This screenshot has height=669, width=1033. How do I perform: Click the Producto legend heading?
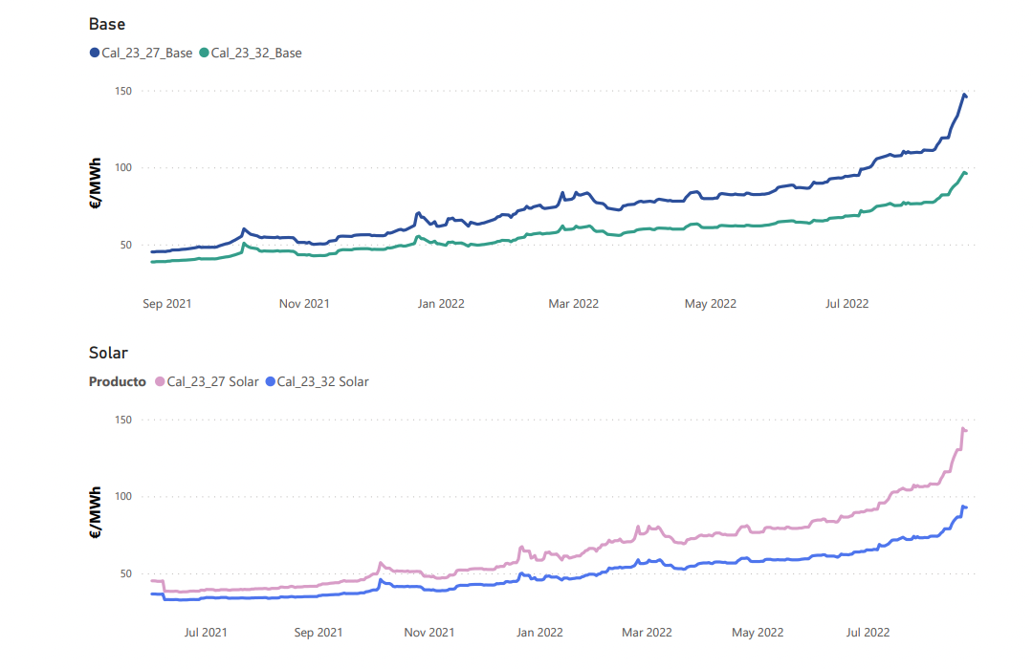[118, 381]
